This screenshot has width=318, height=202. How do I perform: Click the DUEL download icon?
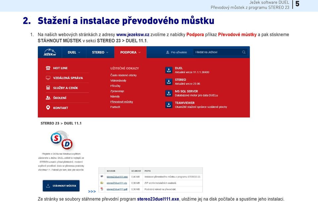click(x=169, y=70)
